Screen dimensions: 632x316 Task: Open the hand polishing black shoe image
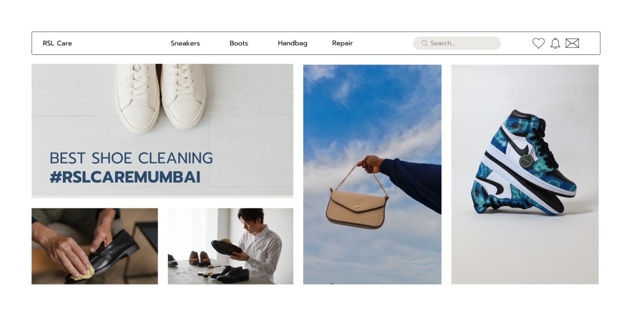pos(95,246)
